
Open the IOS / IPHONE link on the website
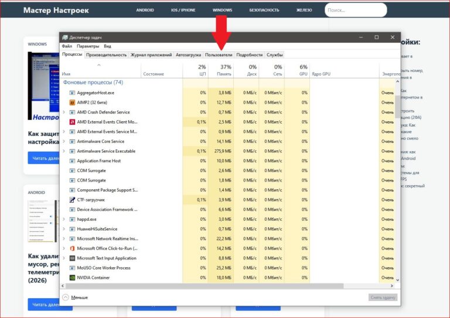tap(183, 10)
